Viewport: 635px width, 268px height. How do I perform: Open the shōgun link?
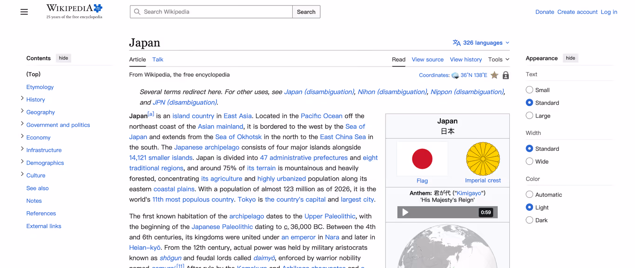pyautogui.click(x=170, y=258)
